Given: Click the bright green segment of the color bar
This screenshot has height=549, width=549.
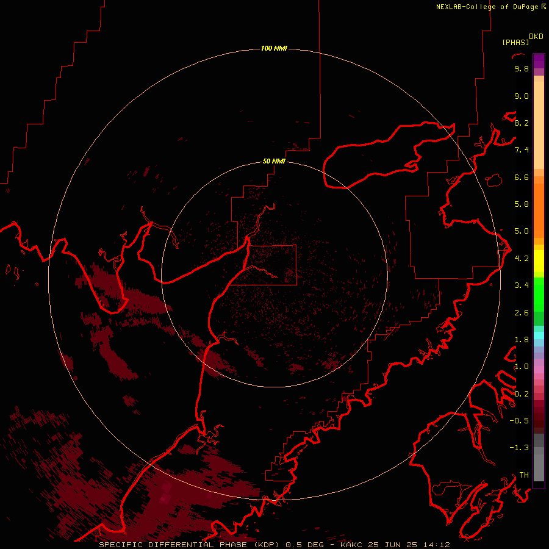Looking at the screenshot, I should click(x=539, y=294).
